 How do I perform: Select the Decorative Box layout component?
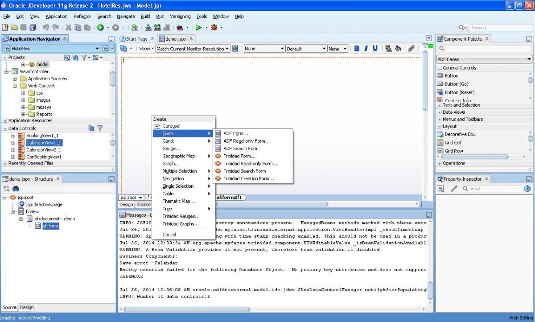point(460,134)
